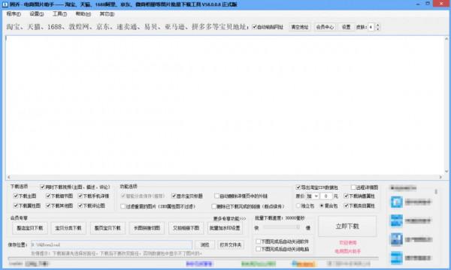
Task: Click 整店宝贝下载 button
Action: [x=29, y=228]
